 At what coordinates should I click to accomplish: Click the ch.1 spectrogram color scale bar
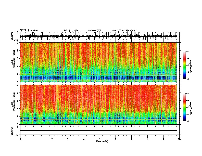185,65
